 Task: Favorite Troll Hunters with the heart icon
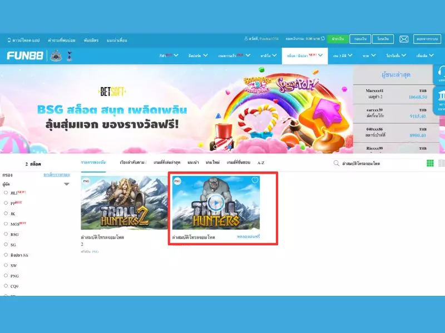point(255,180)
